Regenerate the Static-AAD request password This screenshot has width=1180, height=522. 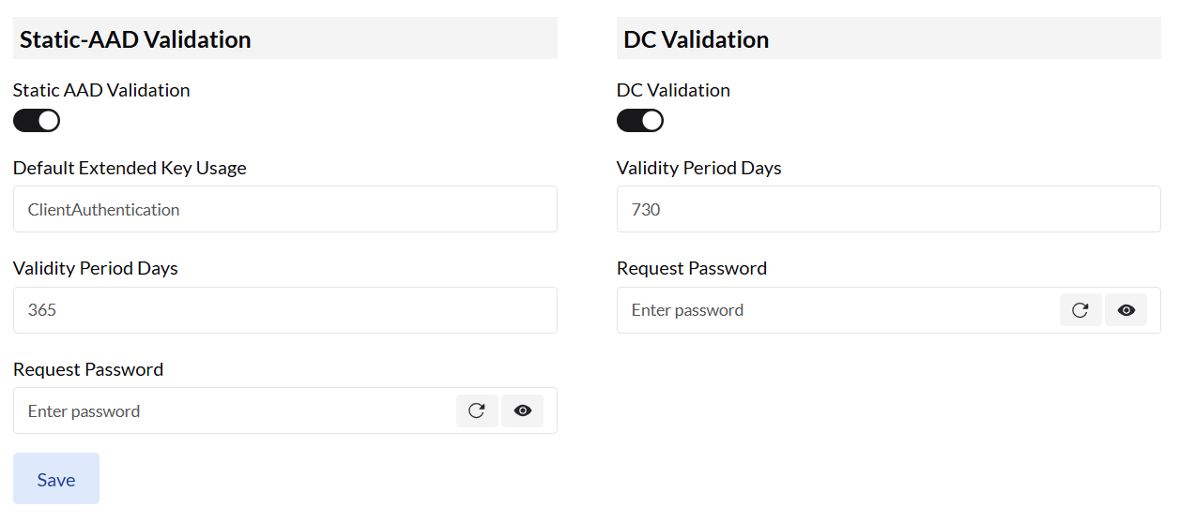pyautogui.click(x=477, y=410)
